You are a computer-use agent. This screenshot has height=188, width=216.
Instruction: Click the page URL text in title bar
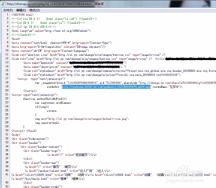pyautogui.click(x=49, y=4)
